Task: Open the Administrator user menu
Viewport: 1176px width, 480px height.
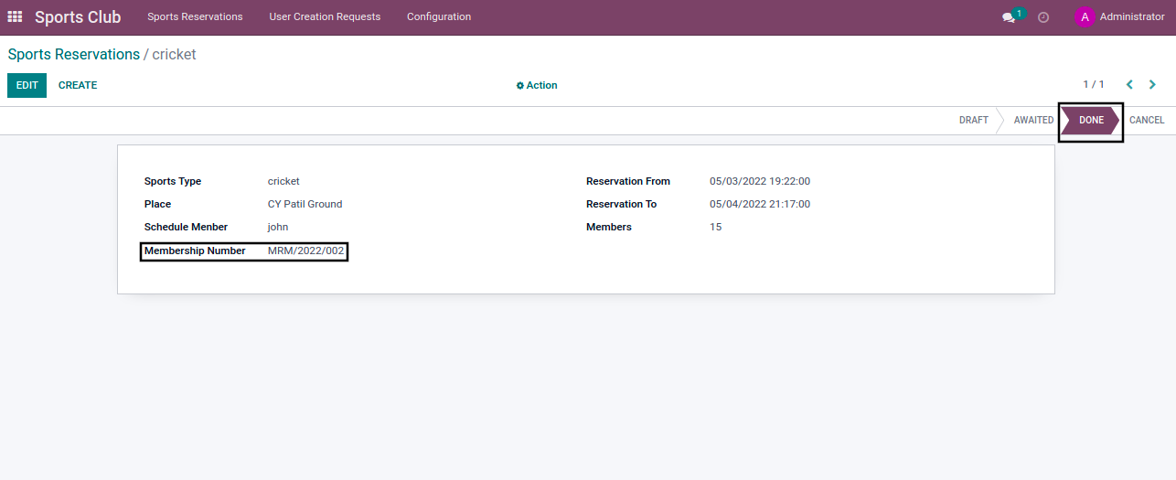Action: pos(1120,16)
